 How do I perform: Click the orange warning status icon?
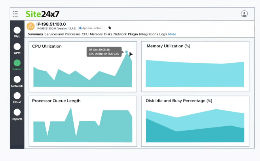pyautogui.click(x=31, y=26)
